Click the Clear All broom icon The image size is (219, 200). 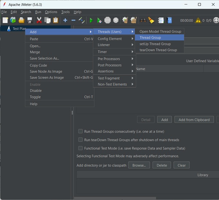point(134,20)
